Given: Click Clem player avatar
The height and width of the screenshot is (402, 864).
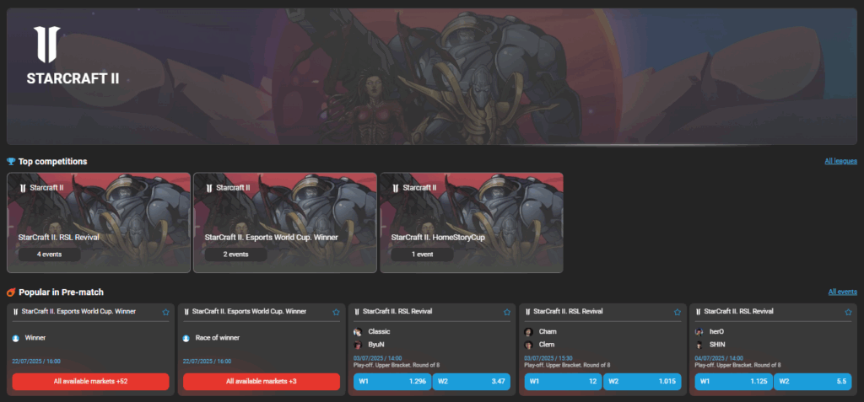Looking at the screenshot, I should pos(528,345).
